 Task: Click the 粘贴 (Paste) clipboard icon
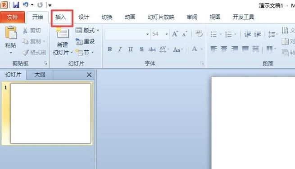(x=11, y=32)
